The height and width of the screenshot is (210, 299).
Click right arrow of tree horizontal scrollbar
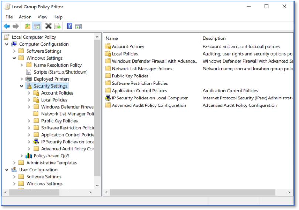coord(90,192)
